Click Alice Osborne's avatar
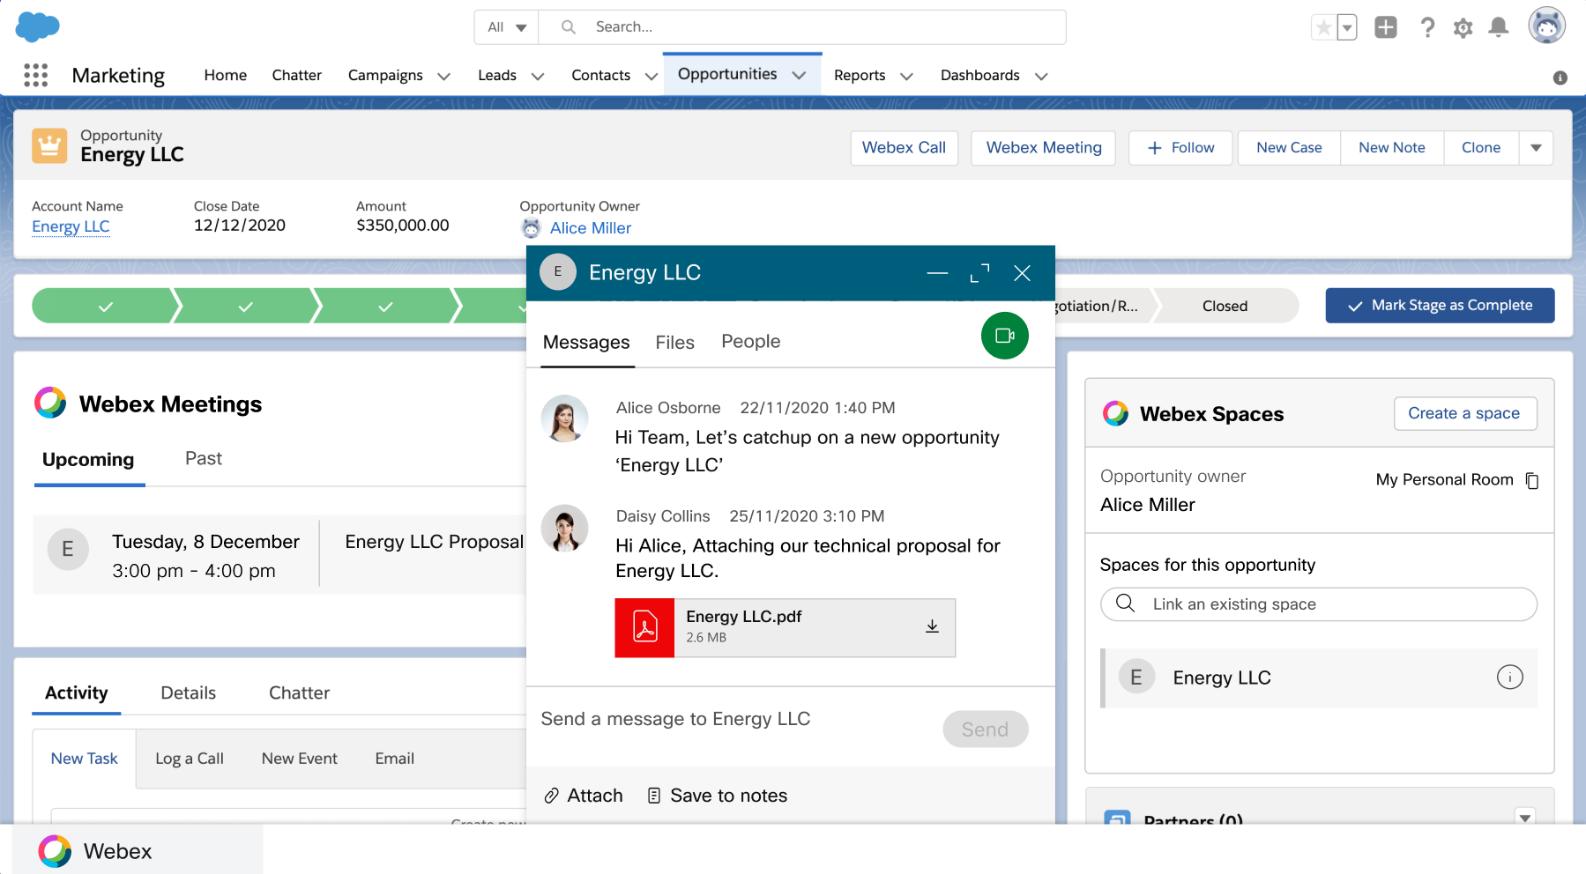The image size is (1586, 874). coord(564,418)
